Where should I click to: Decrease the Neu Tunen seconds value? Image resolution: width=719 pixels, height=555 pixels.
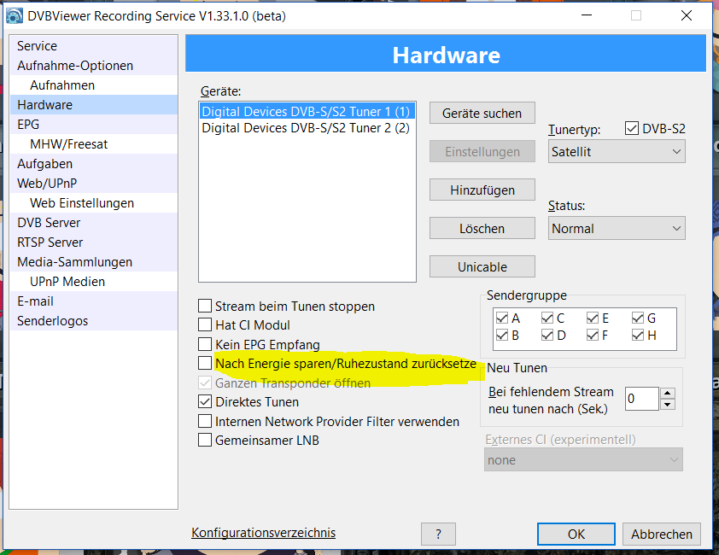pos(668,405)
